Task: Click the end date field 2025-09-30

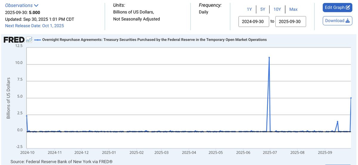Action: pyautogui.click(x=291, y=21)
